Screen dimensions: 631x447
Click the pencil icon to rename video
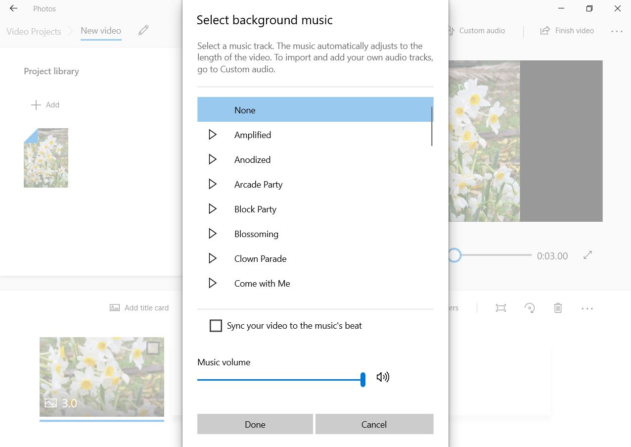click(143, 31)
